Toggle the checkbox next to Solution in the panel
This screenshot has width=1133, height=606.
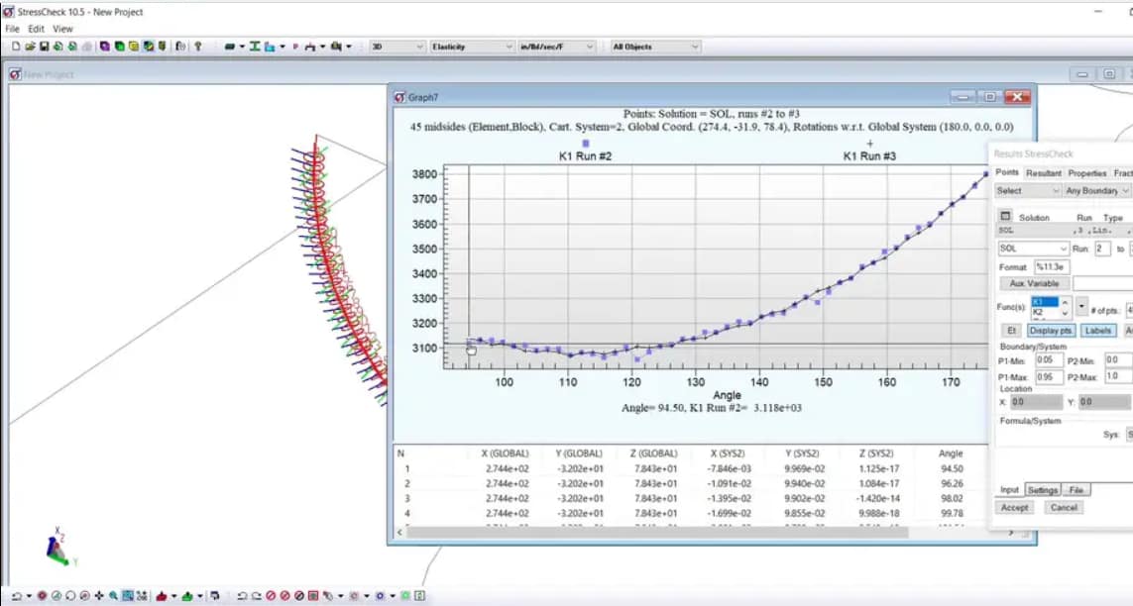click(x=1003, y=216)
